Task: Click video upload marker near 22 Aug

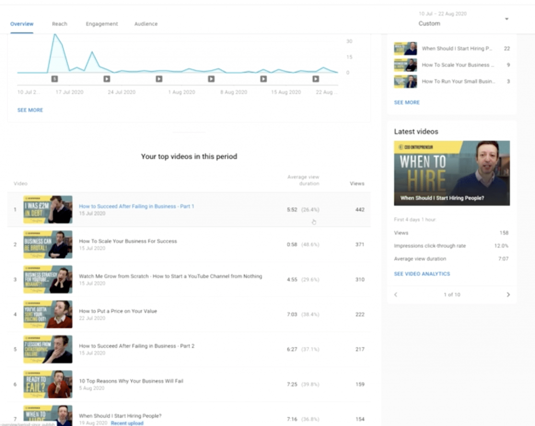Action: coord(316,79)
